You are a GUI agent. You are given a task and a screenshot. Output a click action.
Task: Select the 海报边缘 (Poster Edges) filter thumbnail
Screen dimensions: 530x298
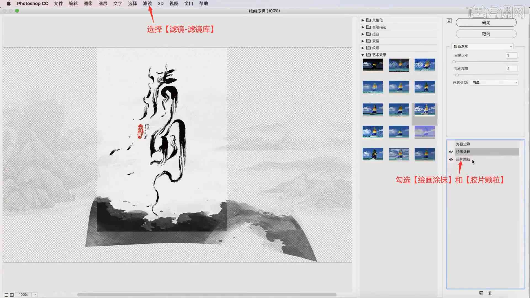coord(373,110)
